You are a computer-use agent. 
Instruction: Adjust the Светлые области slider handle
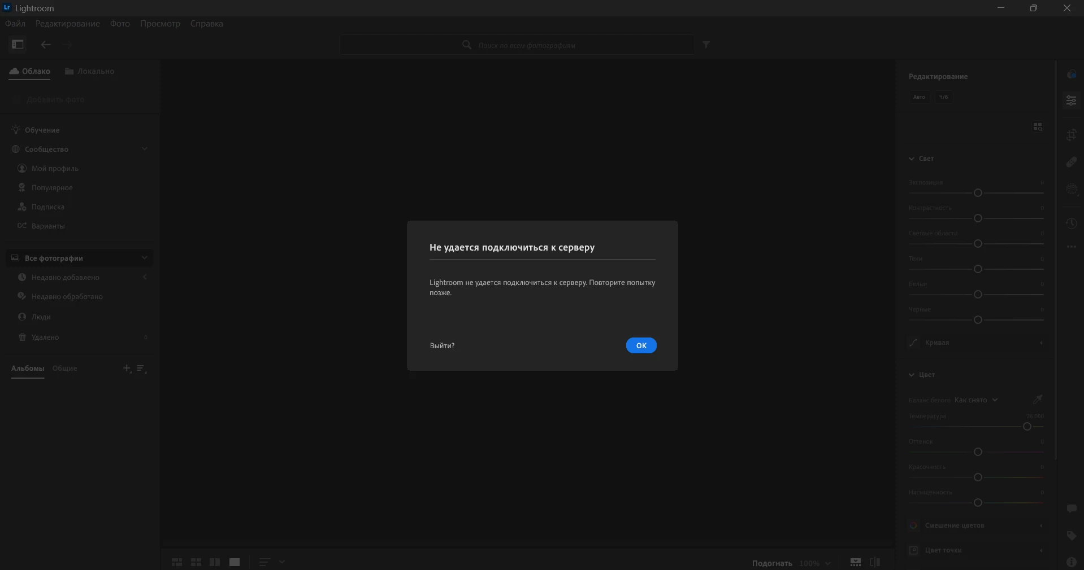tap(978, 244)
